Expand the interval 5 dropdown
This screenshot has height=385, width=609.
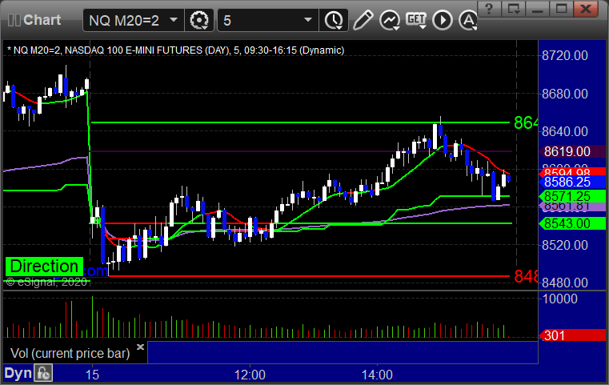click(x=307, y=20)
